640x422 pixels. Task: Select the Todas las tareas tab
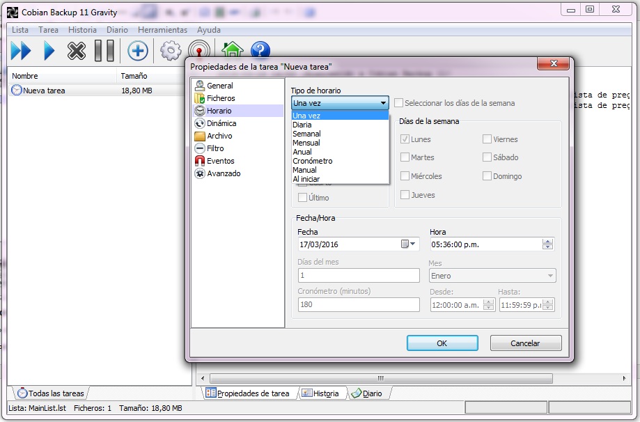coord(51,393)
